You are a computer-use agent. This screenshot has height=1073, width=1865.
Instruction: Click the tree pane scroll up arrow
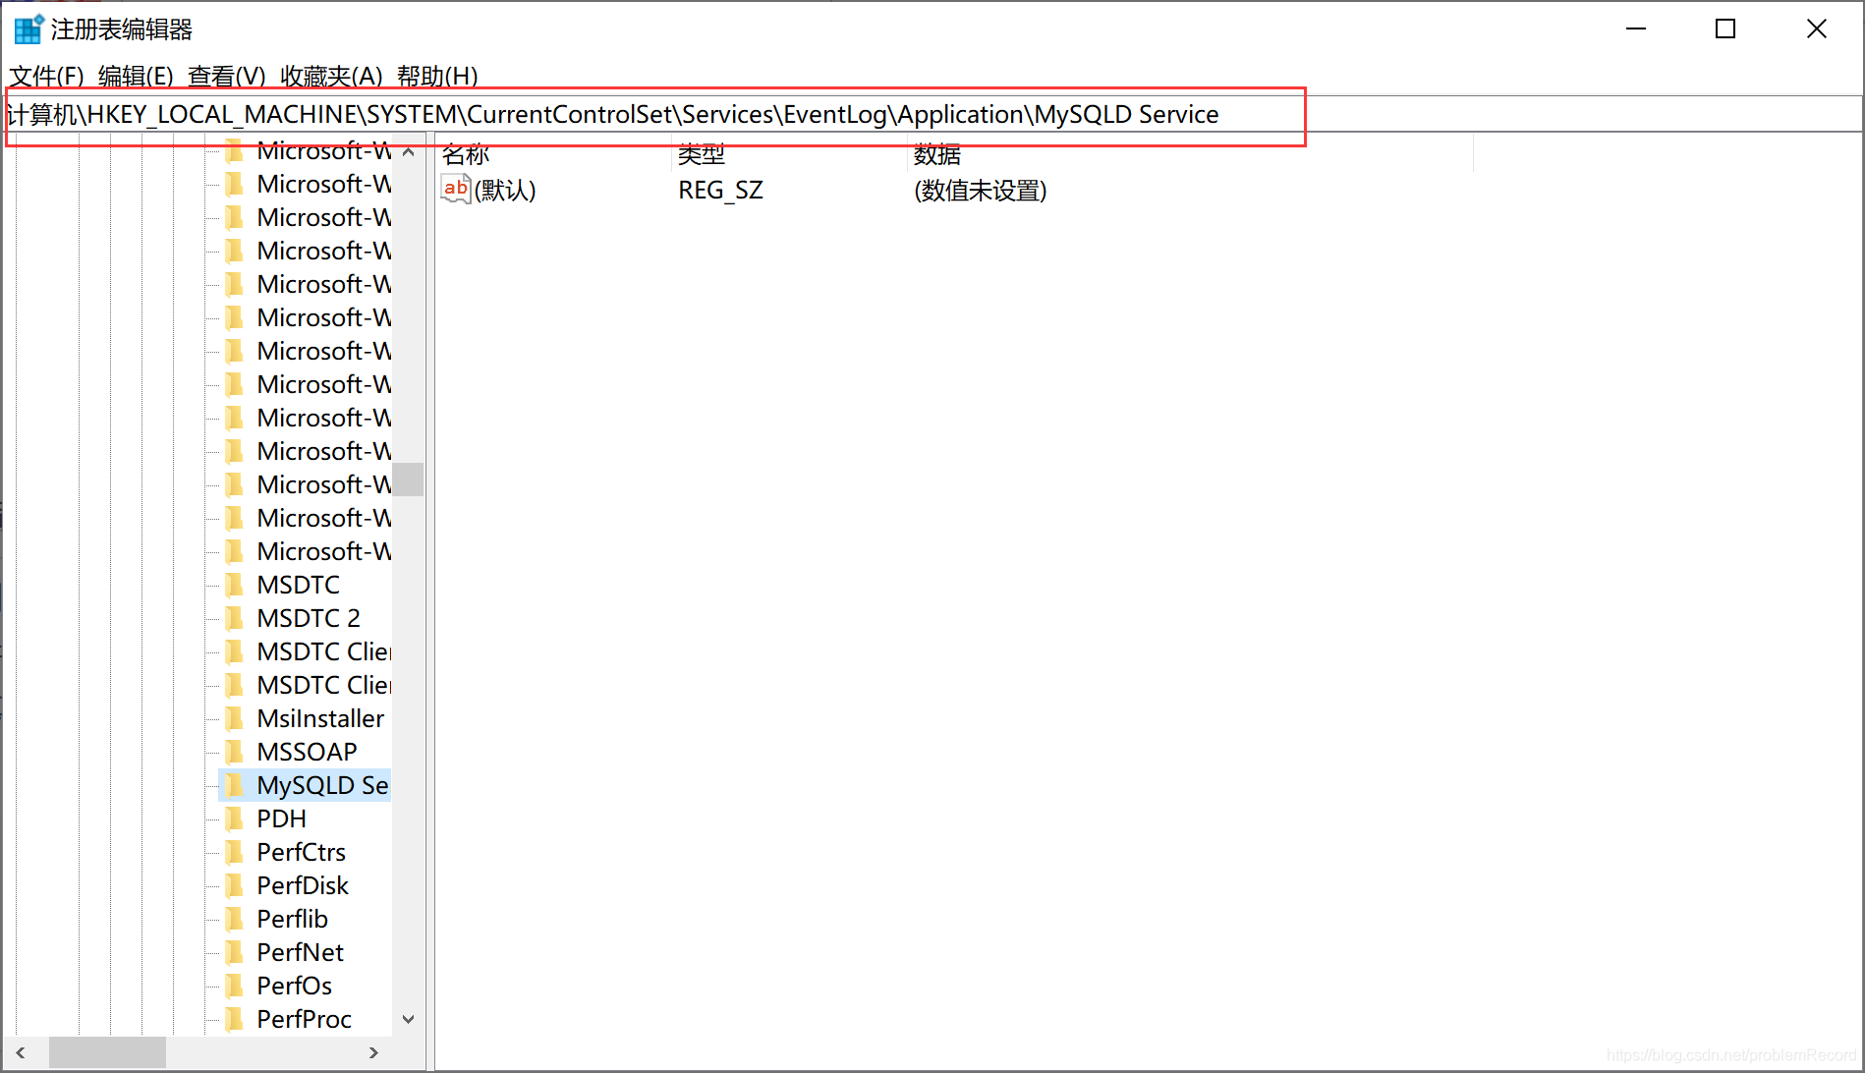[x=409, y=152]
